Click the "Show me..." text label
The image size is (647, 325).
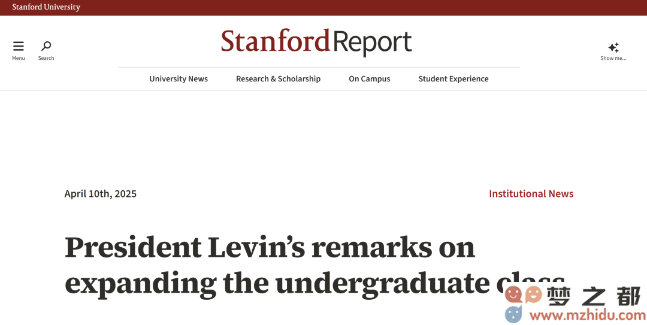pyautogui.click(x=613, y=58)
